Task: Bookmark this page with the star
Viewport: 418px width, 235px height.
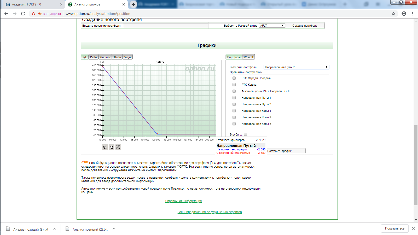Action: (393, 14)
